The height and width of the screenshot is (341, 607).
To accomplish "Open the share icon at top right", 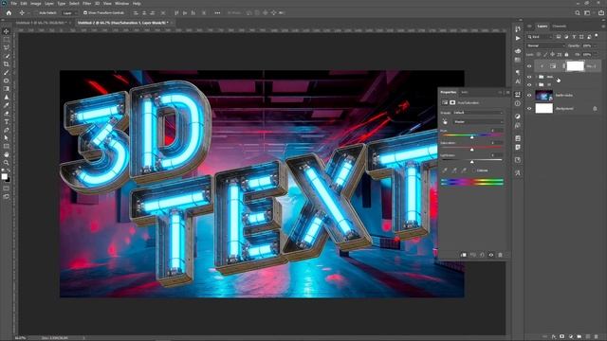I will (600, 12).
